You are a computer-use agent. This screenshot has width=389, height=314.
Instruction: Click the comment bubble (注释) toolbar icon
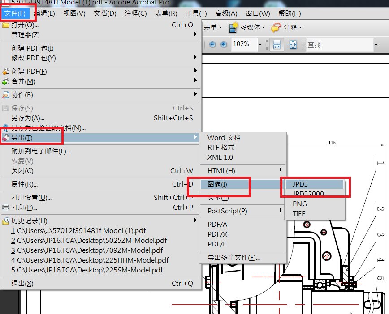point(276,27)
